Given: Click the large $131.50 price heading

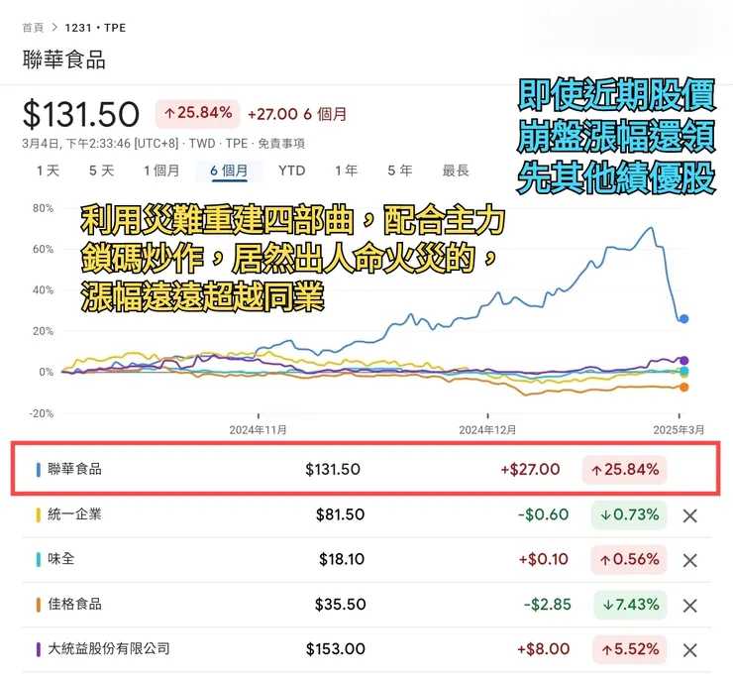Looking at the screenshot, I should coord(81,114).
